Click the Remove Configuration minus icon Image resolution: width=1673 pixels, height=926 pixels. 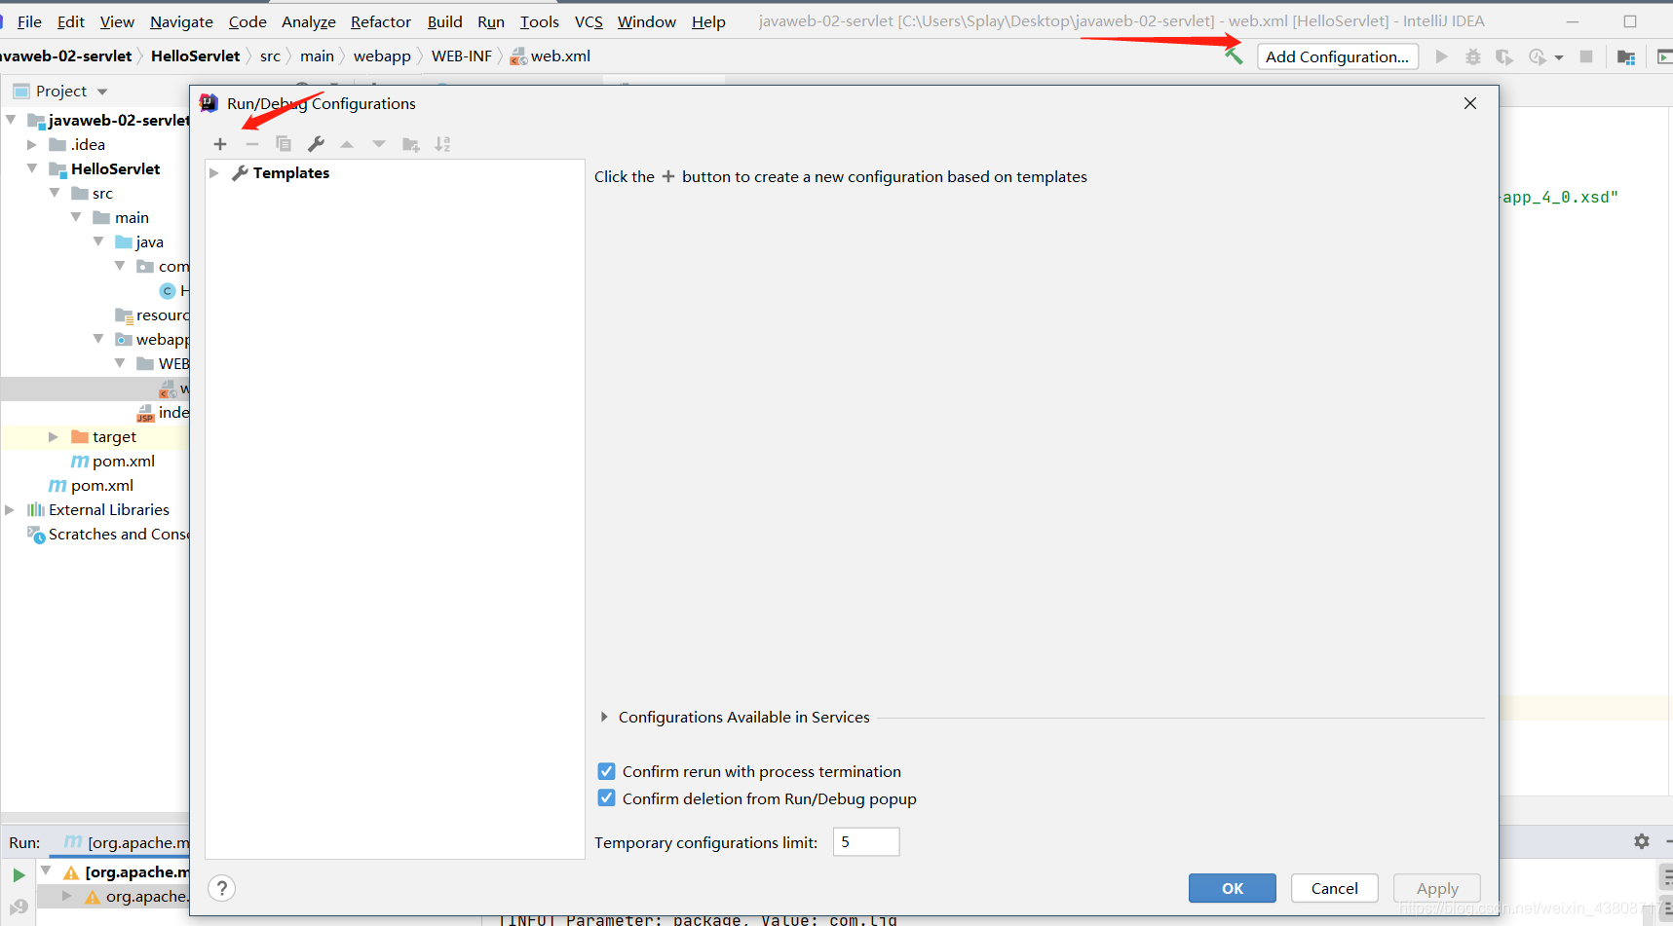pos(252,144)
